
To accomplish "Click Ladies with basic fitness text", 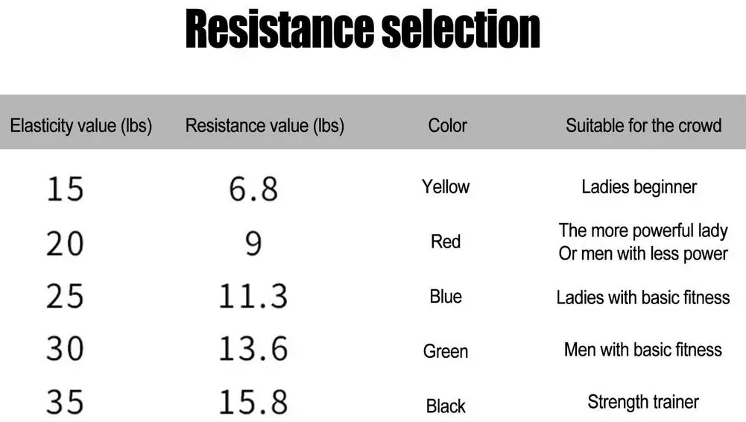I will click(642, 297).
